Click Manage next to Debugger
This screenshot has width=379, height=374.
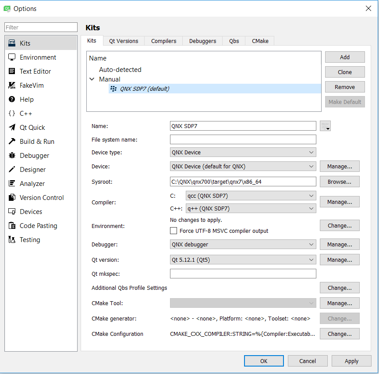340,244
